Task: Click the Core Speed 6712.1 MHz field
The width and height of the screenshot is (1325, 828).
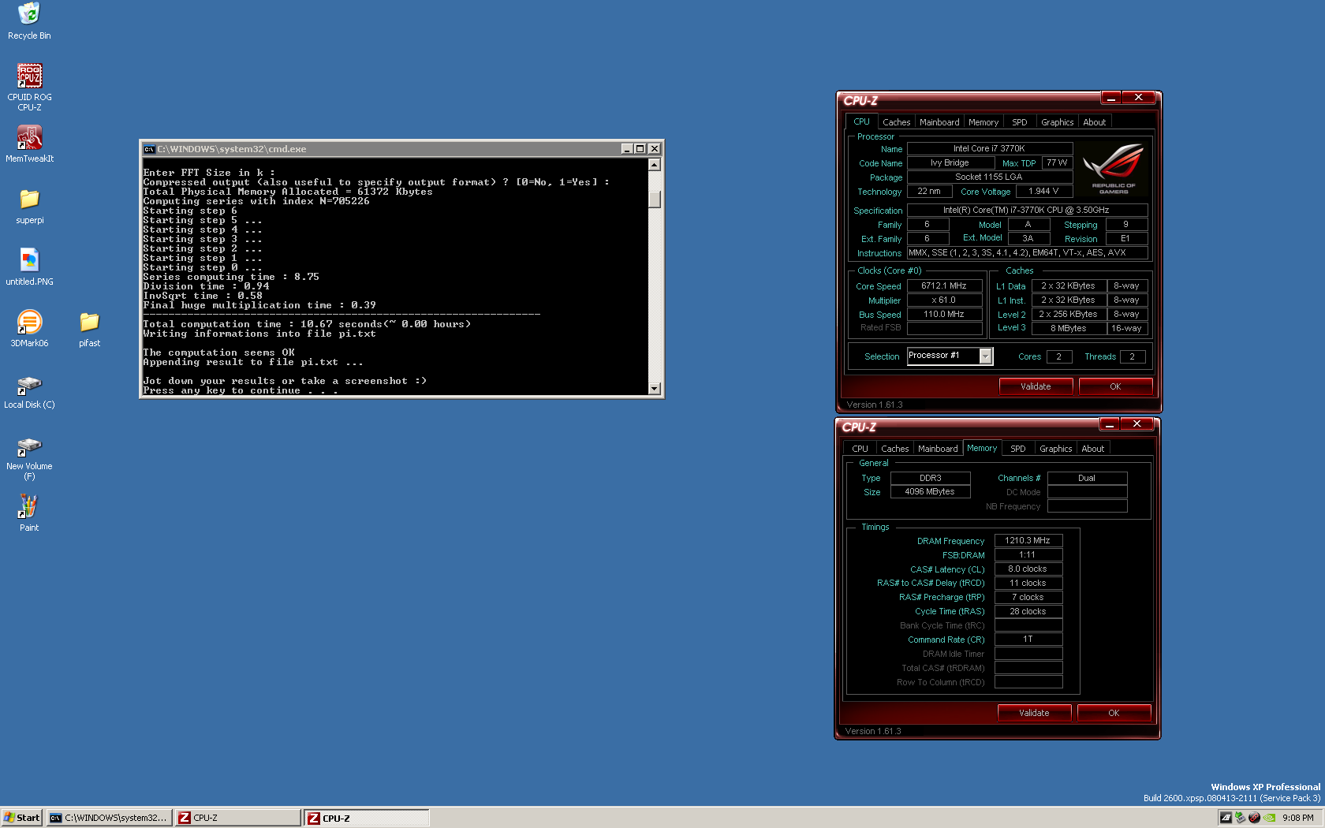Action: (x=944, y=286)
